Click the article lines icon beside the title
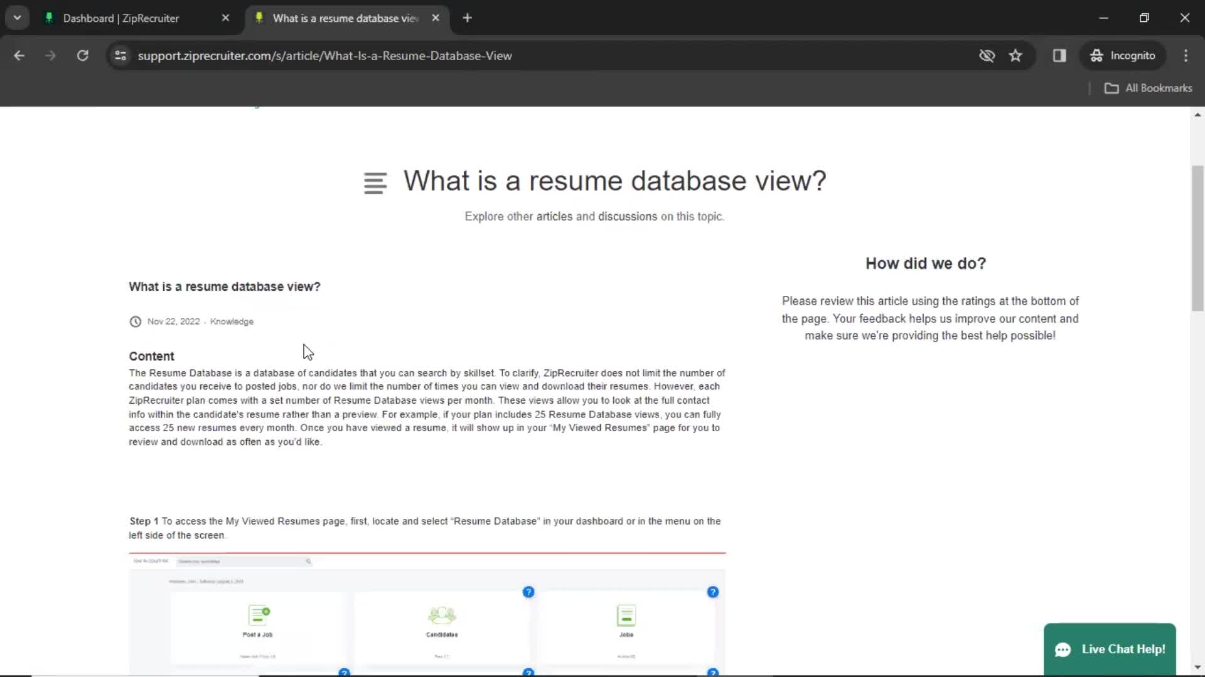The width and height of the screenshot is (1205, 677). [375, 183]
